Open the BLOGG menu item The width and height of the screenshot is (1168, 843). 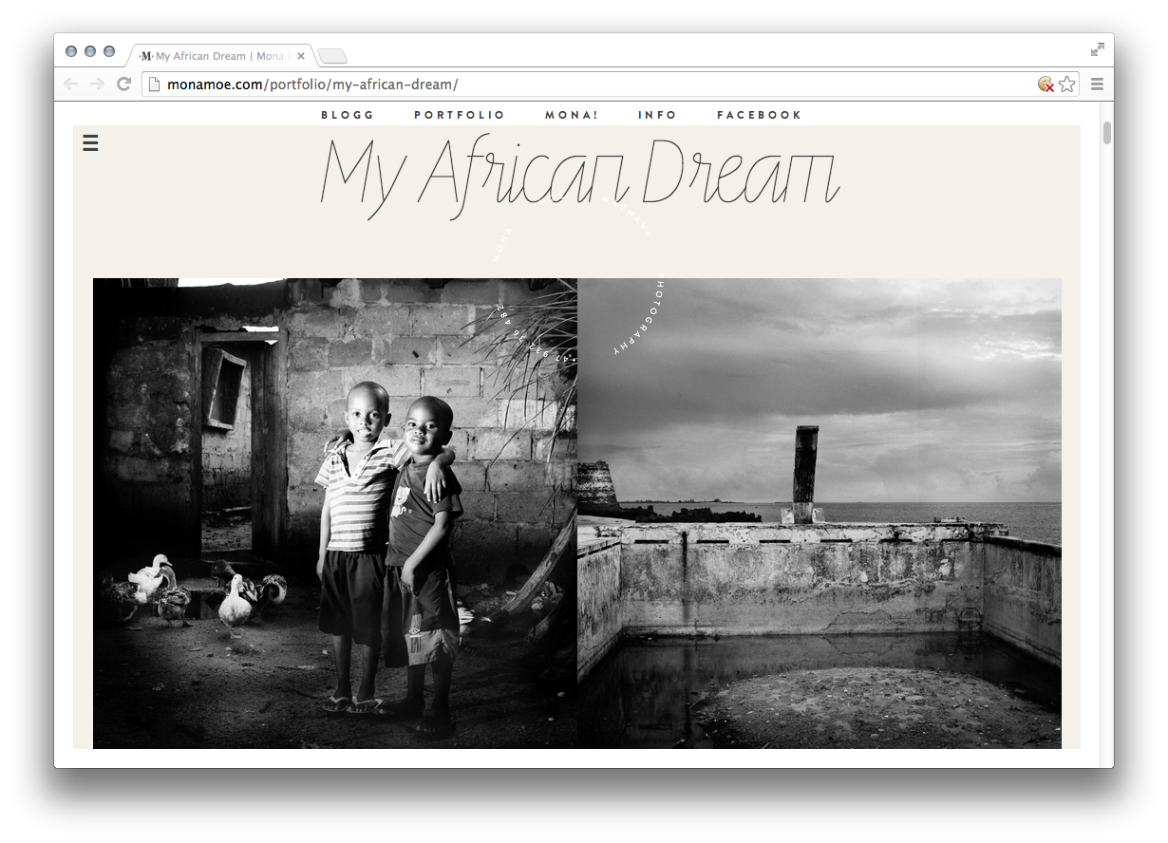[348, 115]
